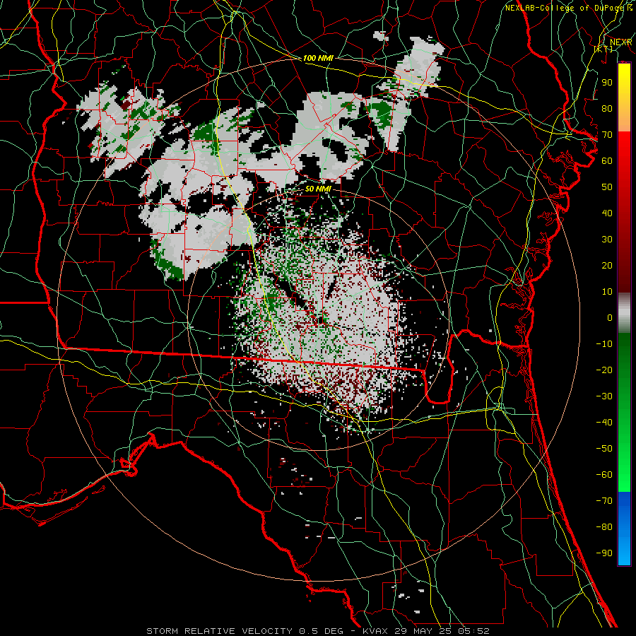Click the orange segment near 70 on color bar
The height and width of the screenshot is (636, 636).
(x=624, y=120)
